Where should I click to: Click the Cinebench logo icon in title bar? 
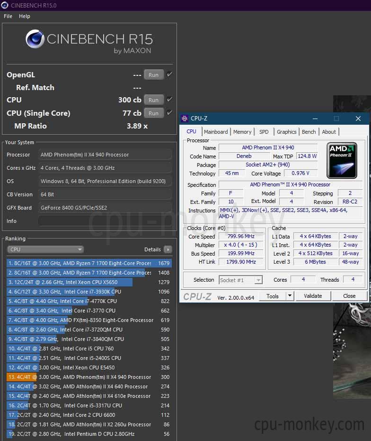tap(4, 5)
